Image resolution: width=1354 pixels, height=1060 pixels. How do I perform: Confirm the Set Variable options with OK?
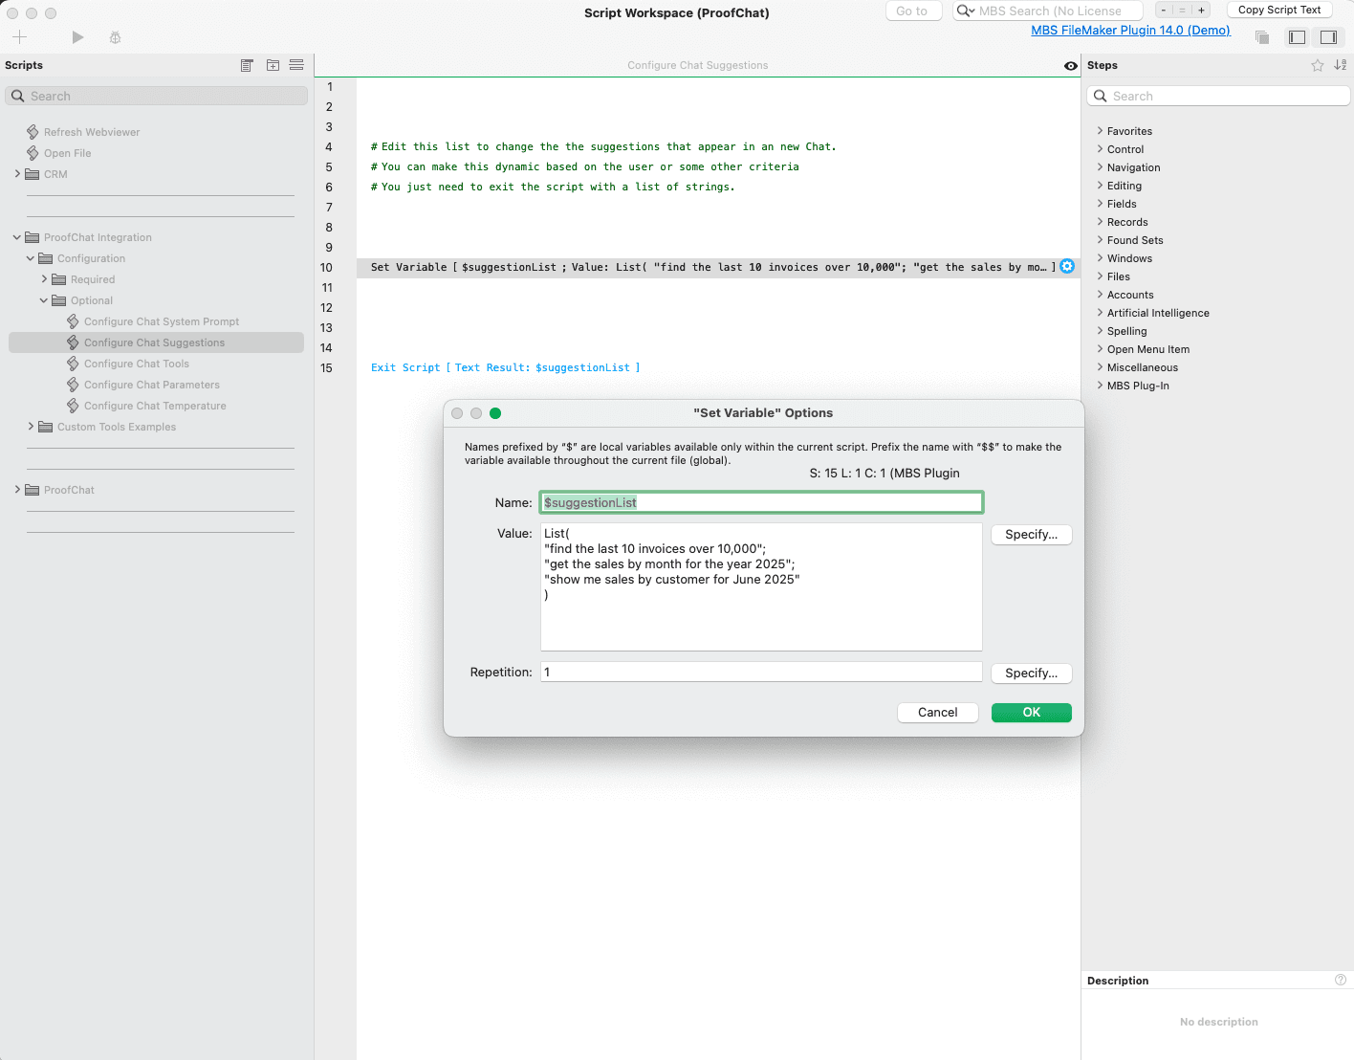pos(1031,712)
